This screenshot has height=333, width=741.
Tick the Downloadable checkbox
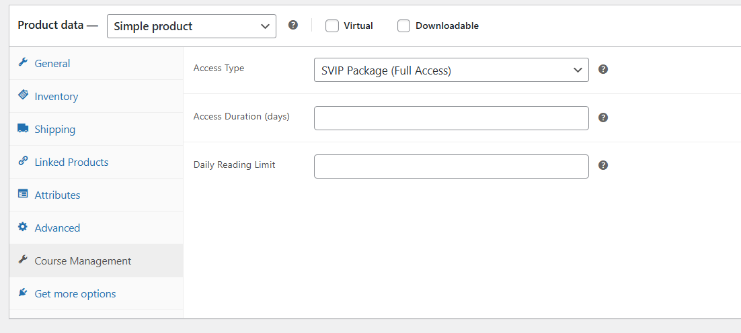point(403,26)
